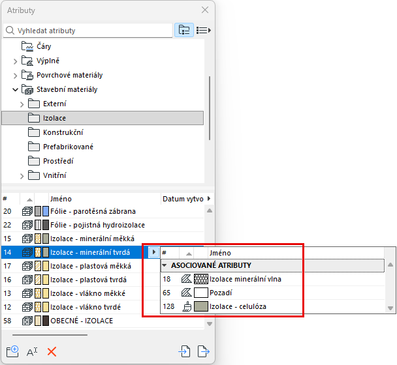Click the new folder icon at bottom

[x=12, y=351]
